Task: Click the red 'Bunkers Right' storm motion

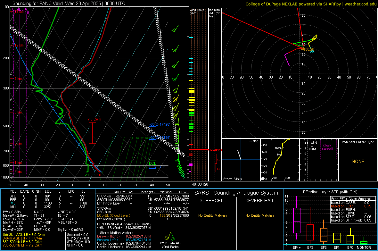Action: (124, 236)
